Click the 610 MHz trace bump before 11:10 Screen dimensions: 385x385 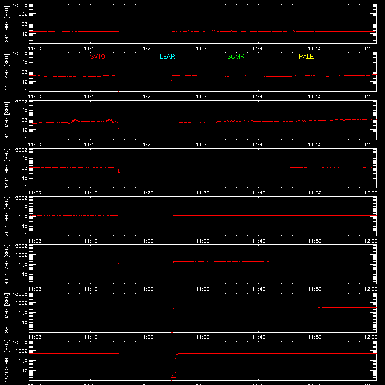point(75,120)
